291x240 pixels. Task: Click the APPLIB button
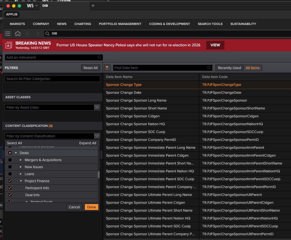pos(12,14)
